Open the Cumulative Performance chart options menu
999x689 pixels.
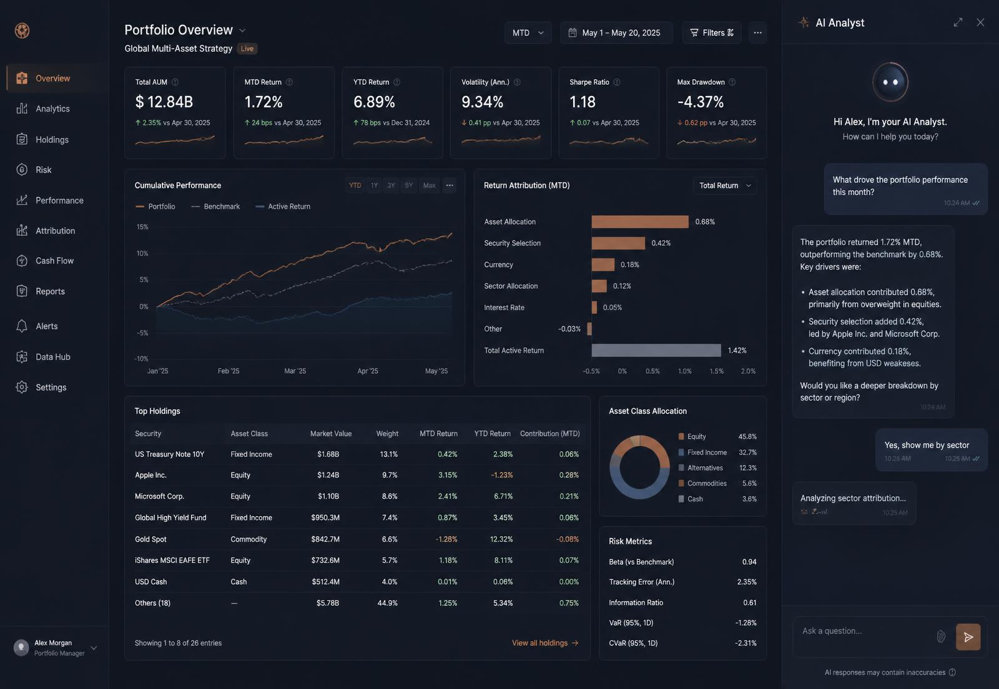pyautogui.click(x=450, y=185)
